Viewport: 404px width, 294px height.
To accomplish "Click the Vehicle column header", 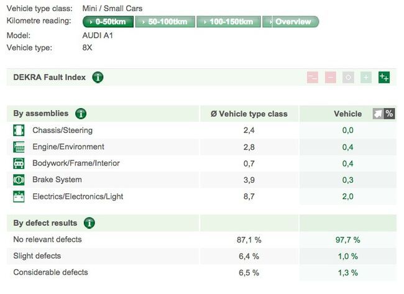I will coord(347,114).
